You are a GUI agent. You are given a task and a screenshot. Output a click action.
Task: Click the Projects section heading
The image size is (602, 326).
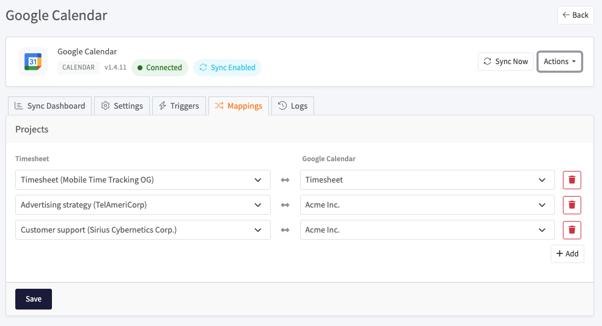(x=32, y=129)
